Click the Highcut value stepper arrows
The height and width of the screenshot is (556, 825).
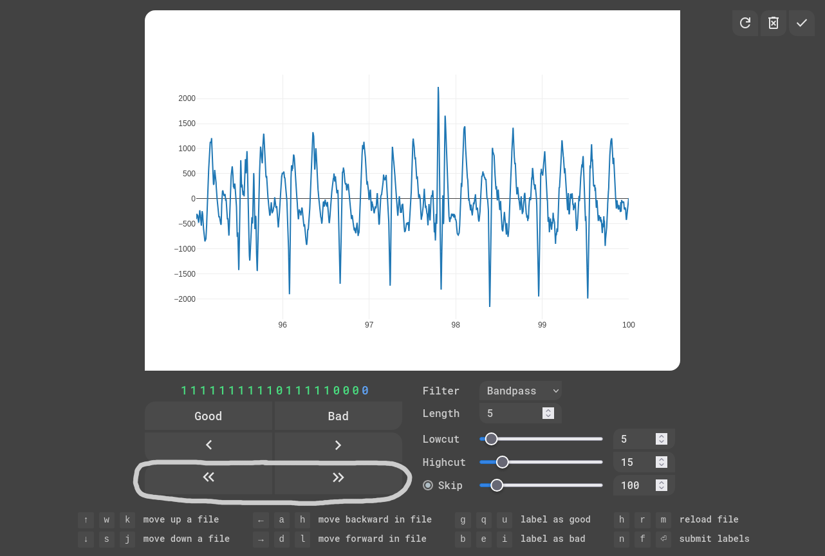(x=662, y=462)
